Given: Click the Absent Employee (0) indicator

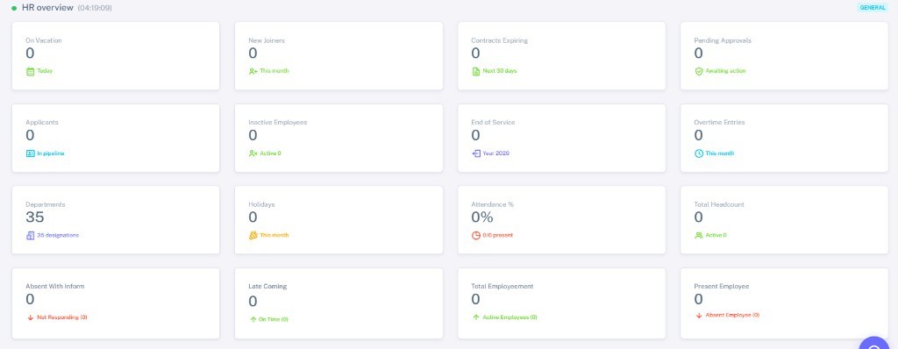Looking at the screenshot, I should [732, 315].
